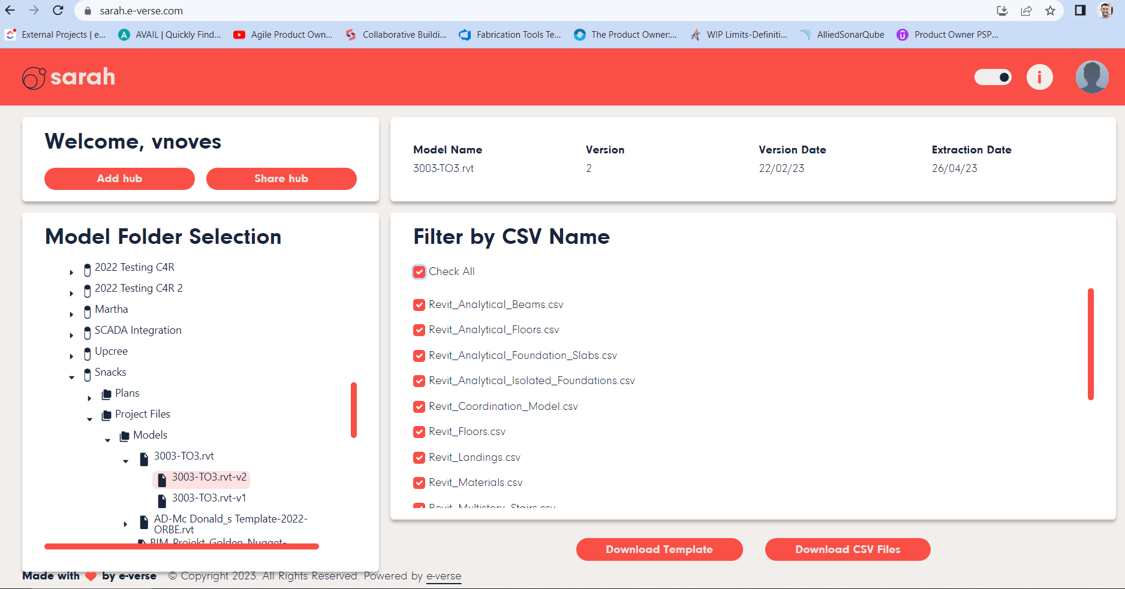Click the AD-Mc Donald_s Template file icon
The height and width of the screenshot is (589, 1125).
coord(144,522)
